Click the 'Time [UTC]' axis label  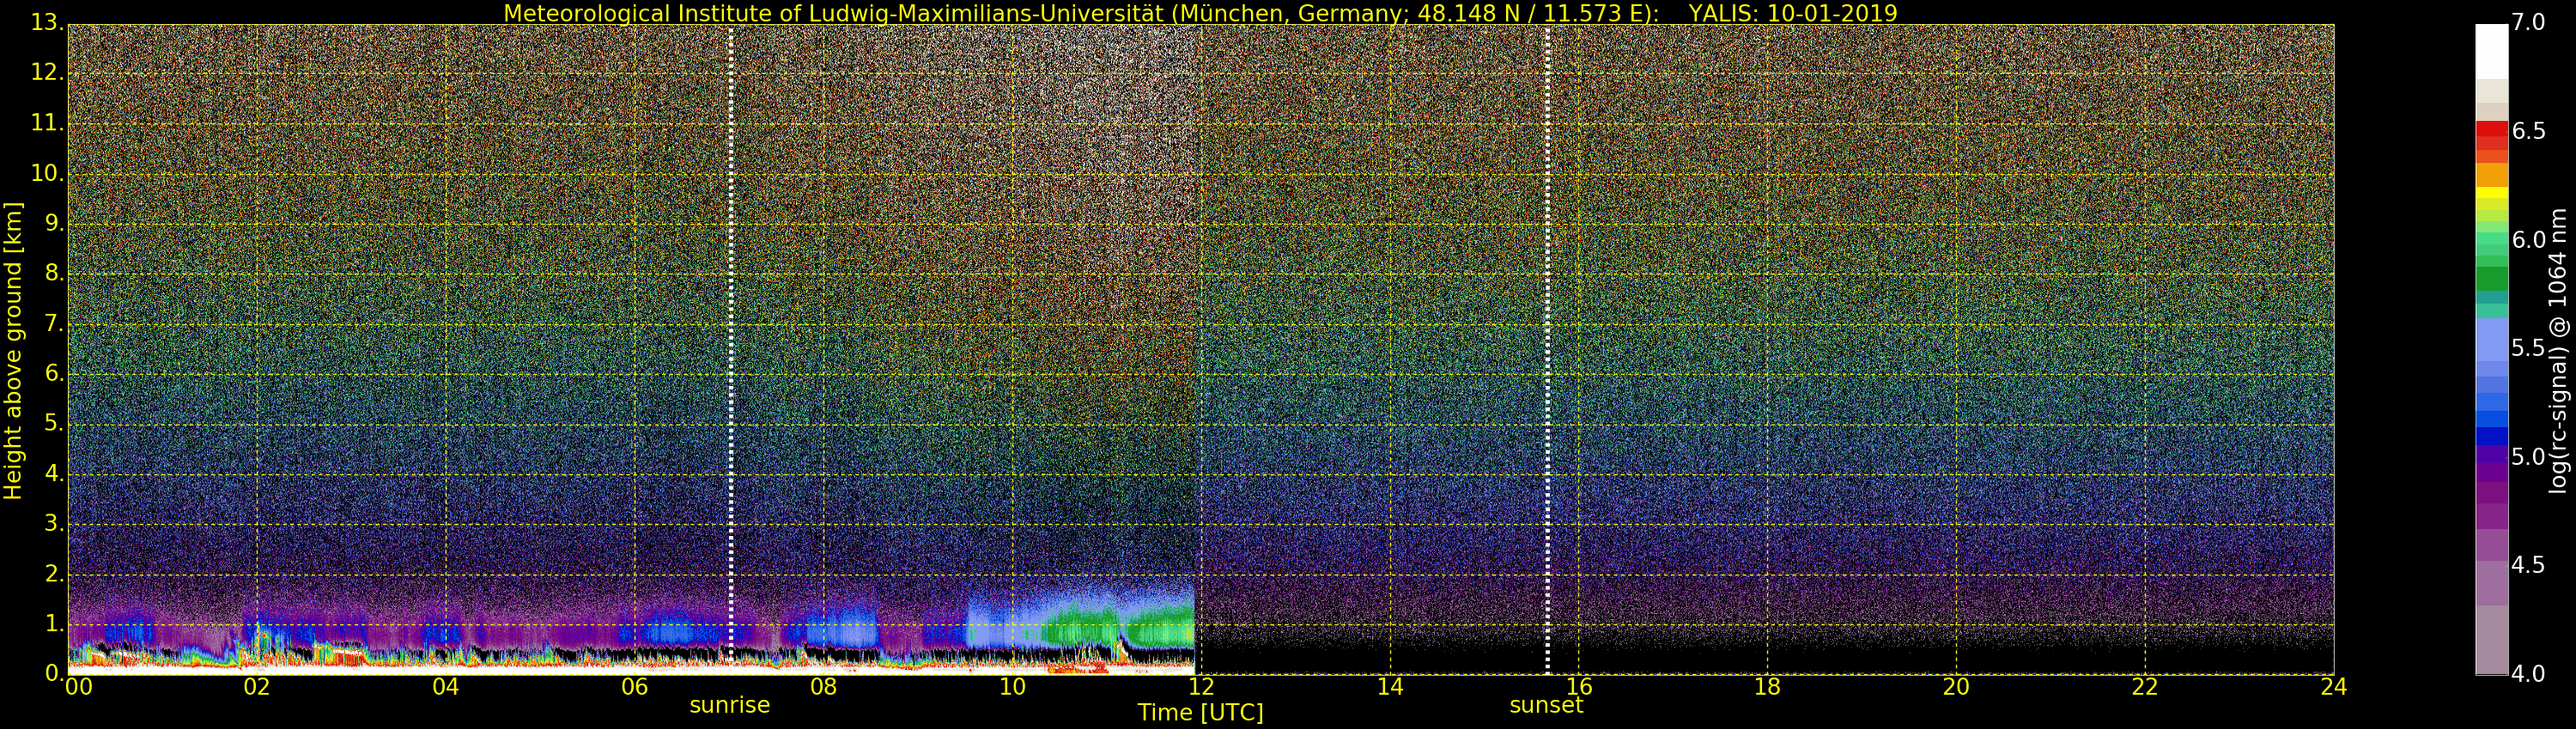1200,713
